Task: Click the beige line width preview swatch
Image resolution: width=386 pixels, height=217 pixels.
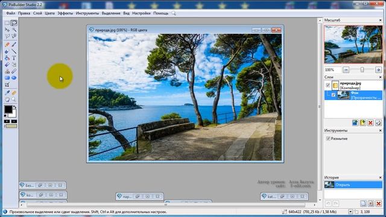Action: 11,126
